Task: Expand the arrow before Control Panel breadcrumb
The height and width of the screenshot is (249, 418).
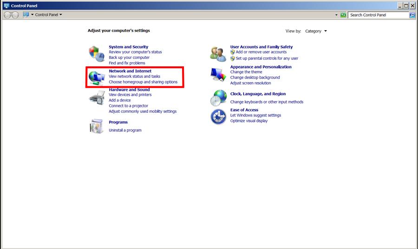Action: tap(32, 15)
